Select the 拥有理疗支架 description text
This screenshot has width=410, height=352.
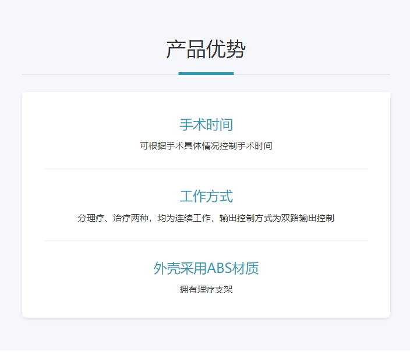pyautogui.click(x=206, y=289)
